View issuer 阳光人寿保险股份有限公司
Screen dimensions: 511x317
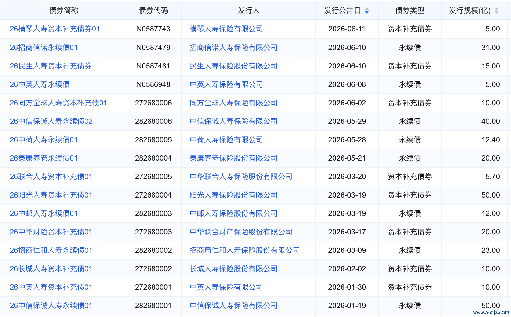(x=234, y=195)
